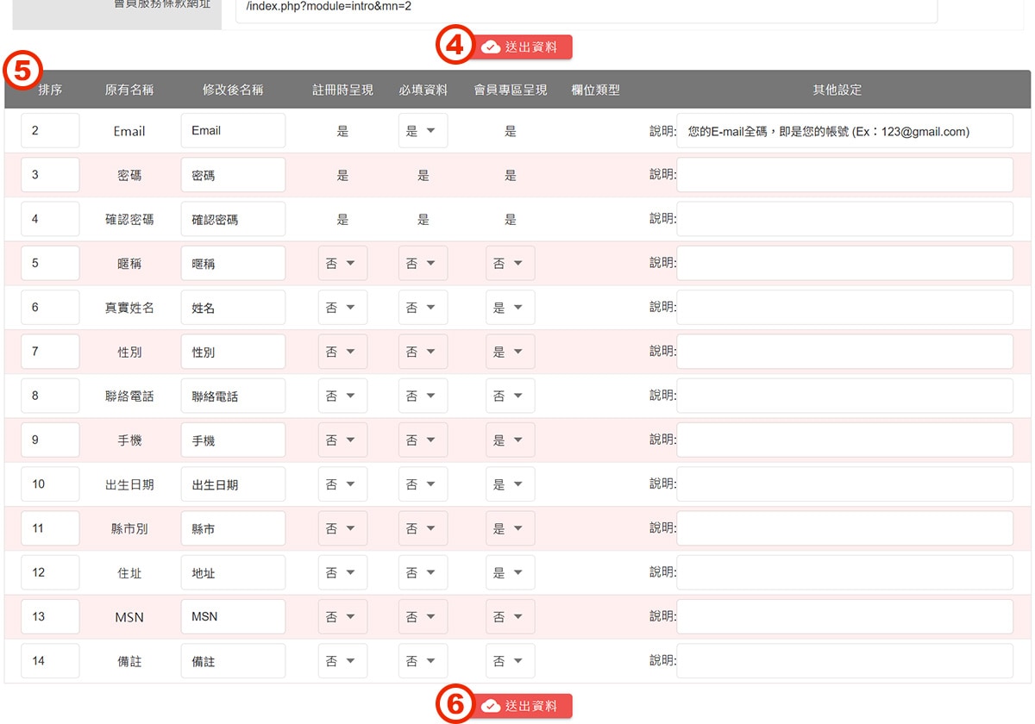
Task: Open 性別 row 必填資料 dropdown
Action: point(423,352)
